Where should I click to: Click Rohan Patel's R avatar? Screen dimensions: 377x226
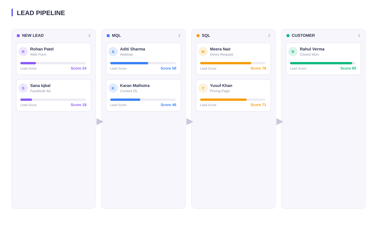point(23,52)
